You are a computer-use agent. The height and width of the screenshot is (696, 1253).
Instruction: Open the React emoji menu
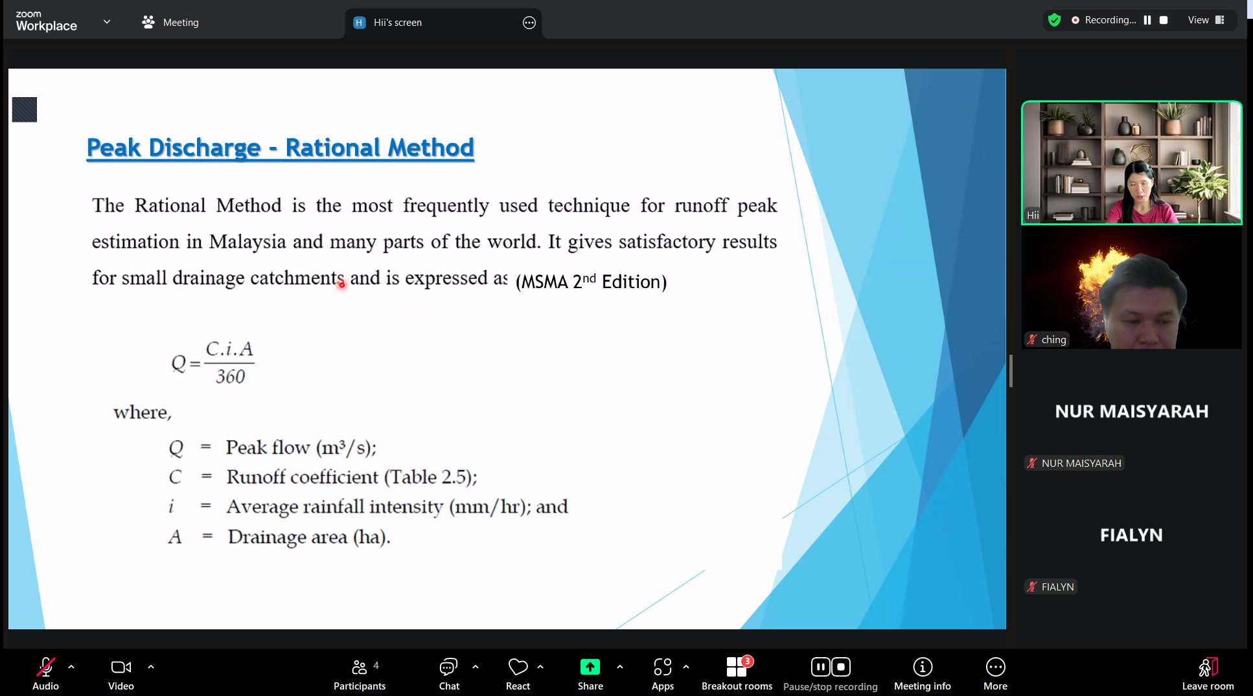pos(518,673)
